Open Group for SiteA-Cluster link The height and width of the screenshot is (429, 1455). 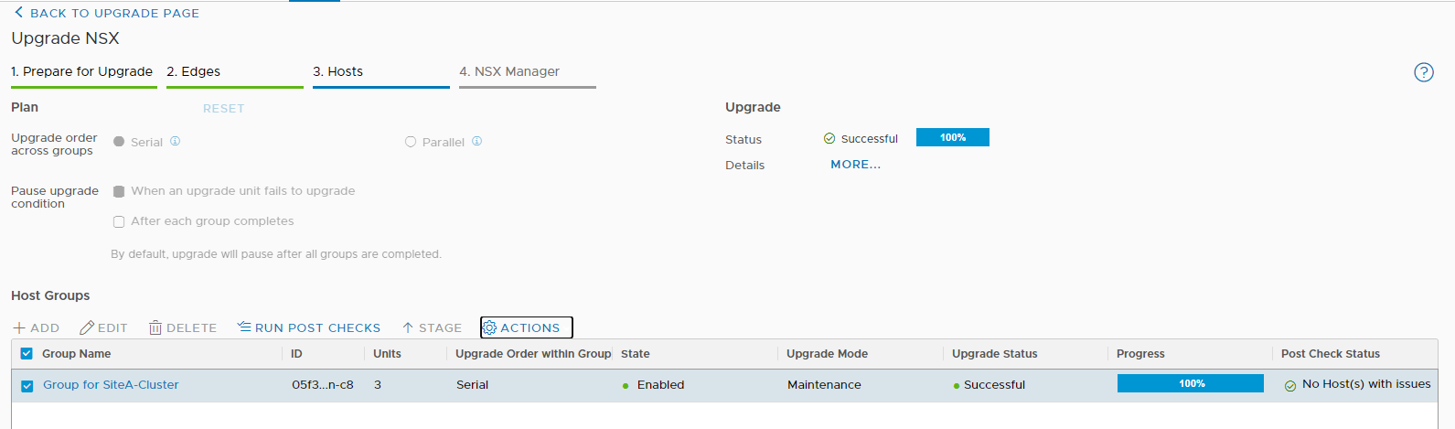[111, 385]
